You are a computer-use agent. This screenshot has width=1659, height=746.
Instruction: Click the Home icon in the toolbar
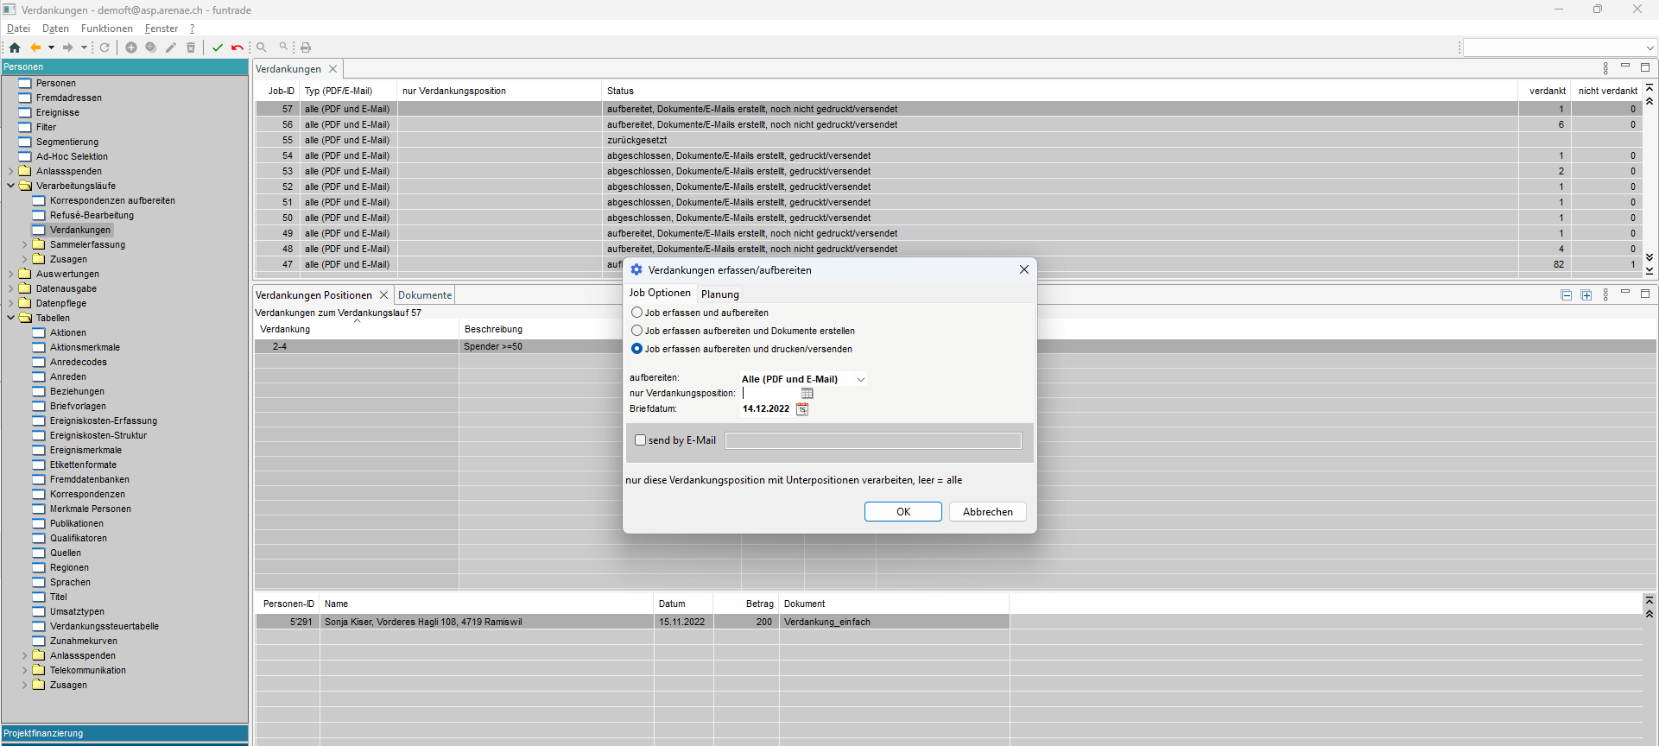click(15, 47)
